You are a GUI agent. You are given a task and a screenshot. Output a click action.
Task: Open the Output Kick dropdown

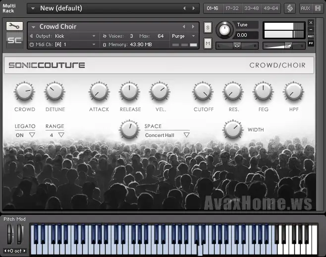click(x=63, y=36)
